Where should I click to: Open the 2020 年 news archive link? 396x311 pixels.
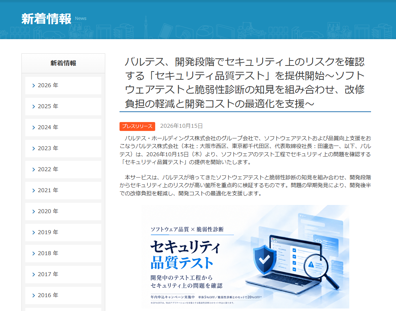pyautogui.click(x=63, y=211)
